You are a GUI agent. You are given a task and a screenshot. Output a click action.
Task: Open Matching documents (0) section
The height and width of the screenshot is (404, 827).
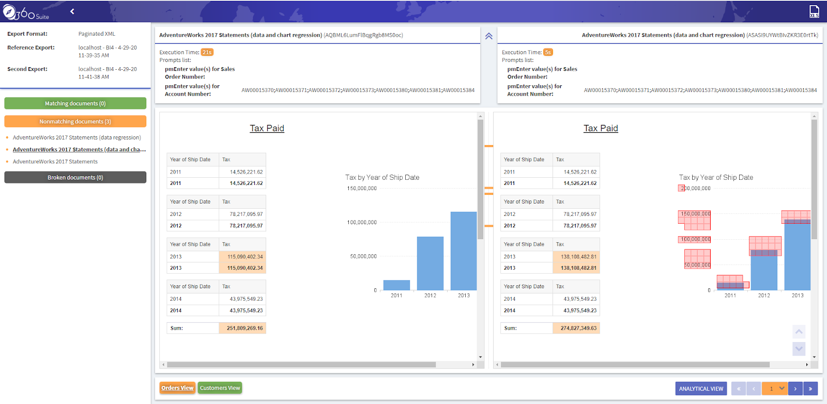[75, 103]
